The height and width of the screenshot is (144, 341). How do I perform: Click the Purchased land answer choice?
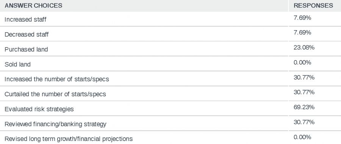pyautogui.click(x=26, y=49)
